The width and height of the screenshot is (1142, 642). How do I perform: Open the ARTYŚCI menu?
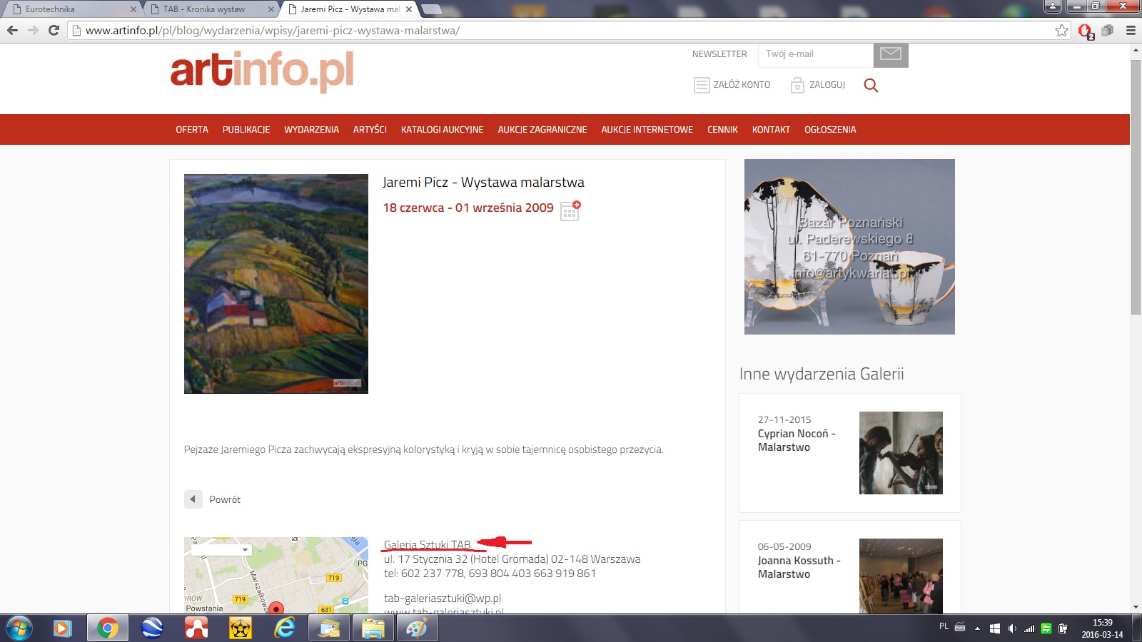(x=370, y=130)
